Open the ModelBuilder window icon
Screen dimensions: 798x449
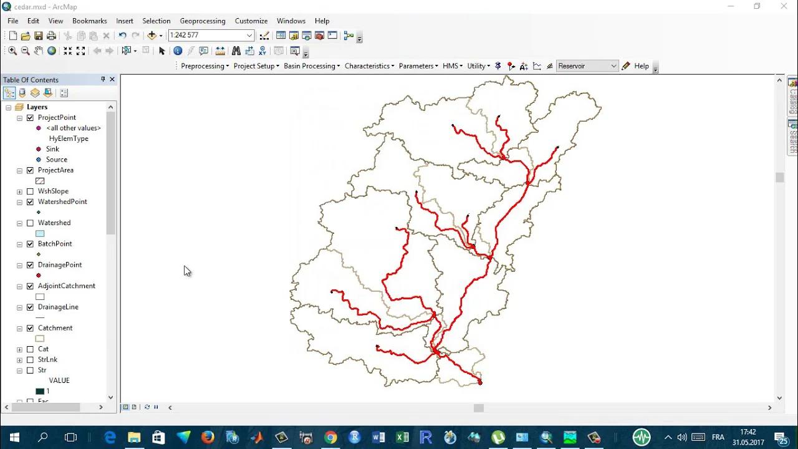coord(349,36)
